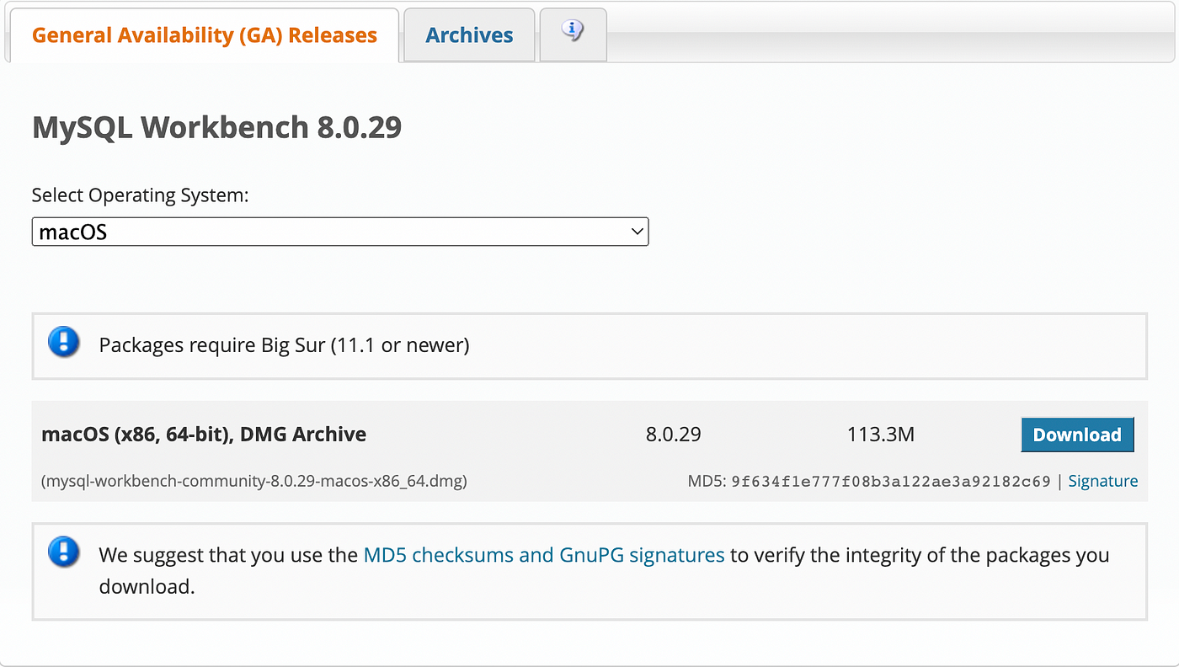Select the General Availability (GA) Releases tab
Image resolution: width=1179 pixels, height=667 pixels.
tap(203, 35)
